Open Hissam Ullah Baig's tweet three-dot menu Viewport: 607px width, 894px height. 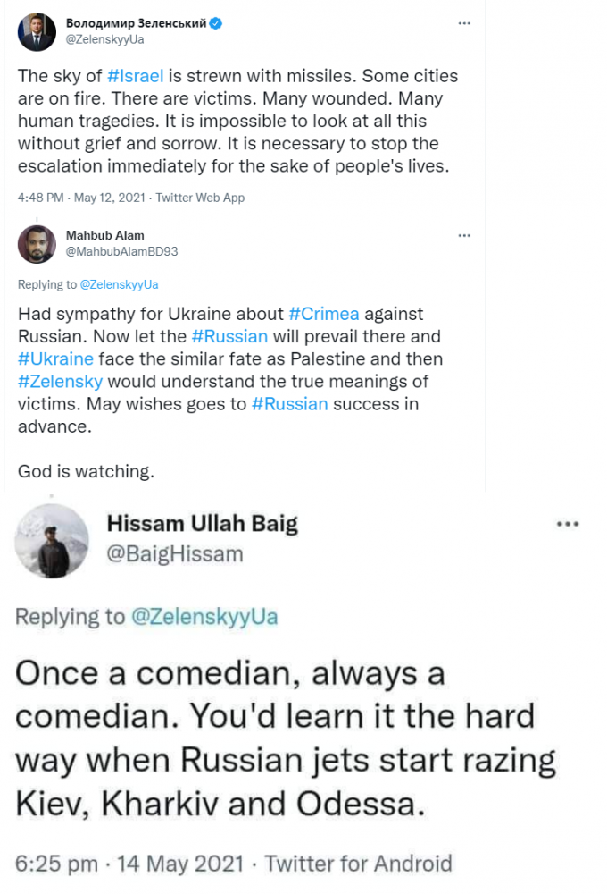click(x=568, y=525)
